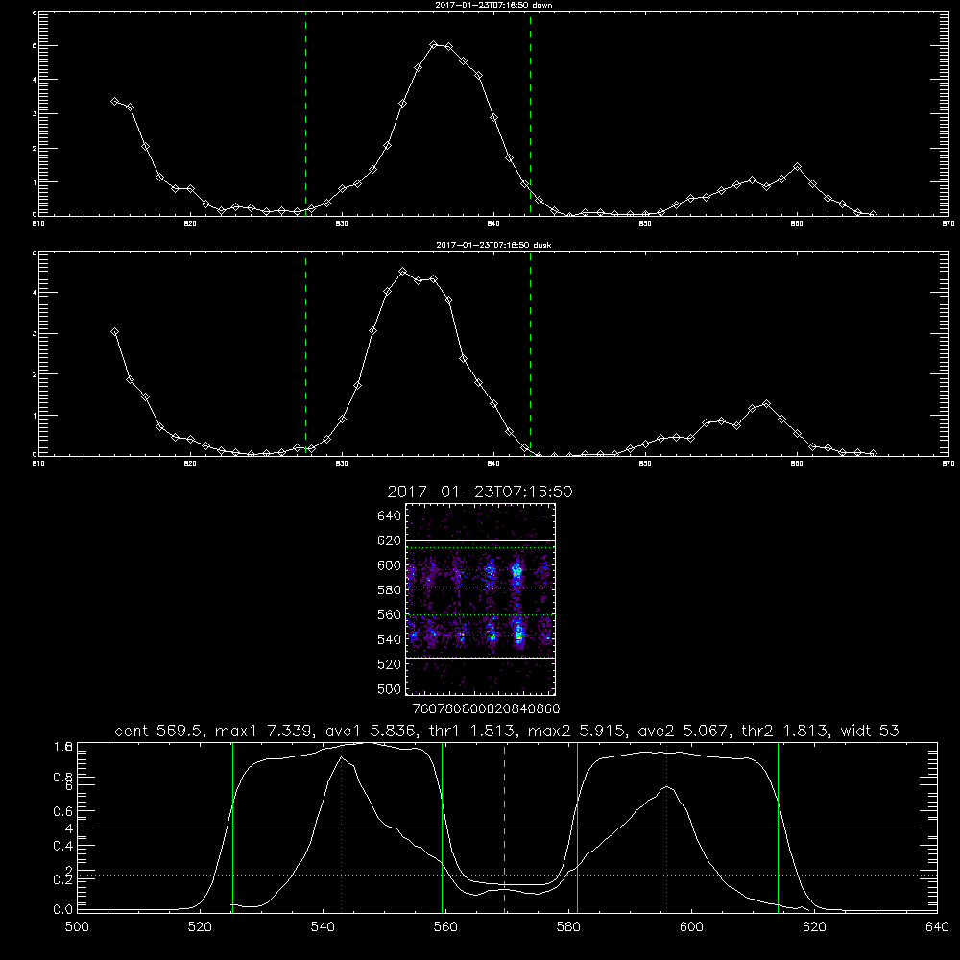Click dusk plot's dashed green line near 842
Screen dimensions: 960x960
[x=530, y=354]
